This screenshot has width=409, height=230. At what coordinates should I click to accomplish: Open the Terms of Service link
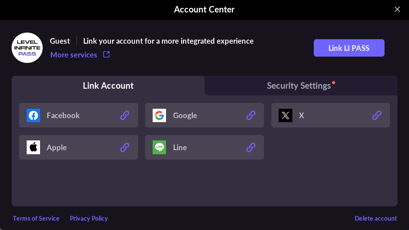[36, 218]
